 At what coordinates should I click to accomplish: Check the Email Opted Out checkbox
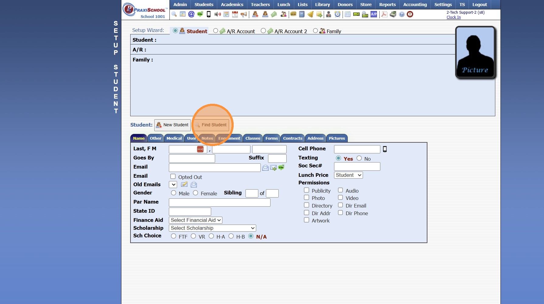173,176
